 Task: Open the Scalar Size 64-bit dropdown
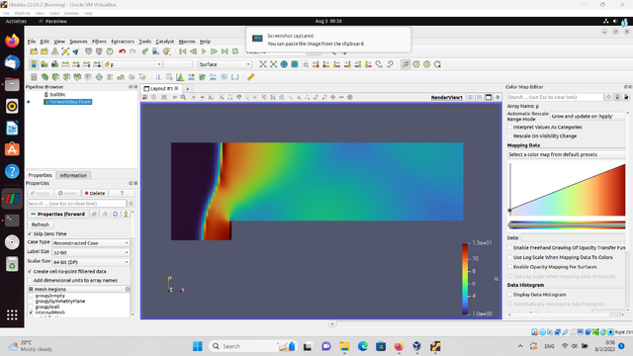coord(90,262)
